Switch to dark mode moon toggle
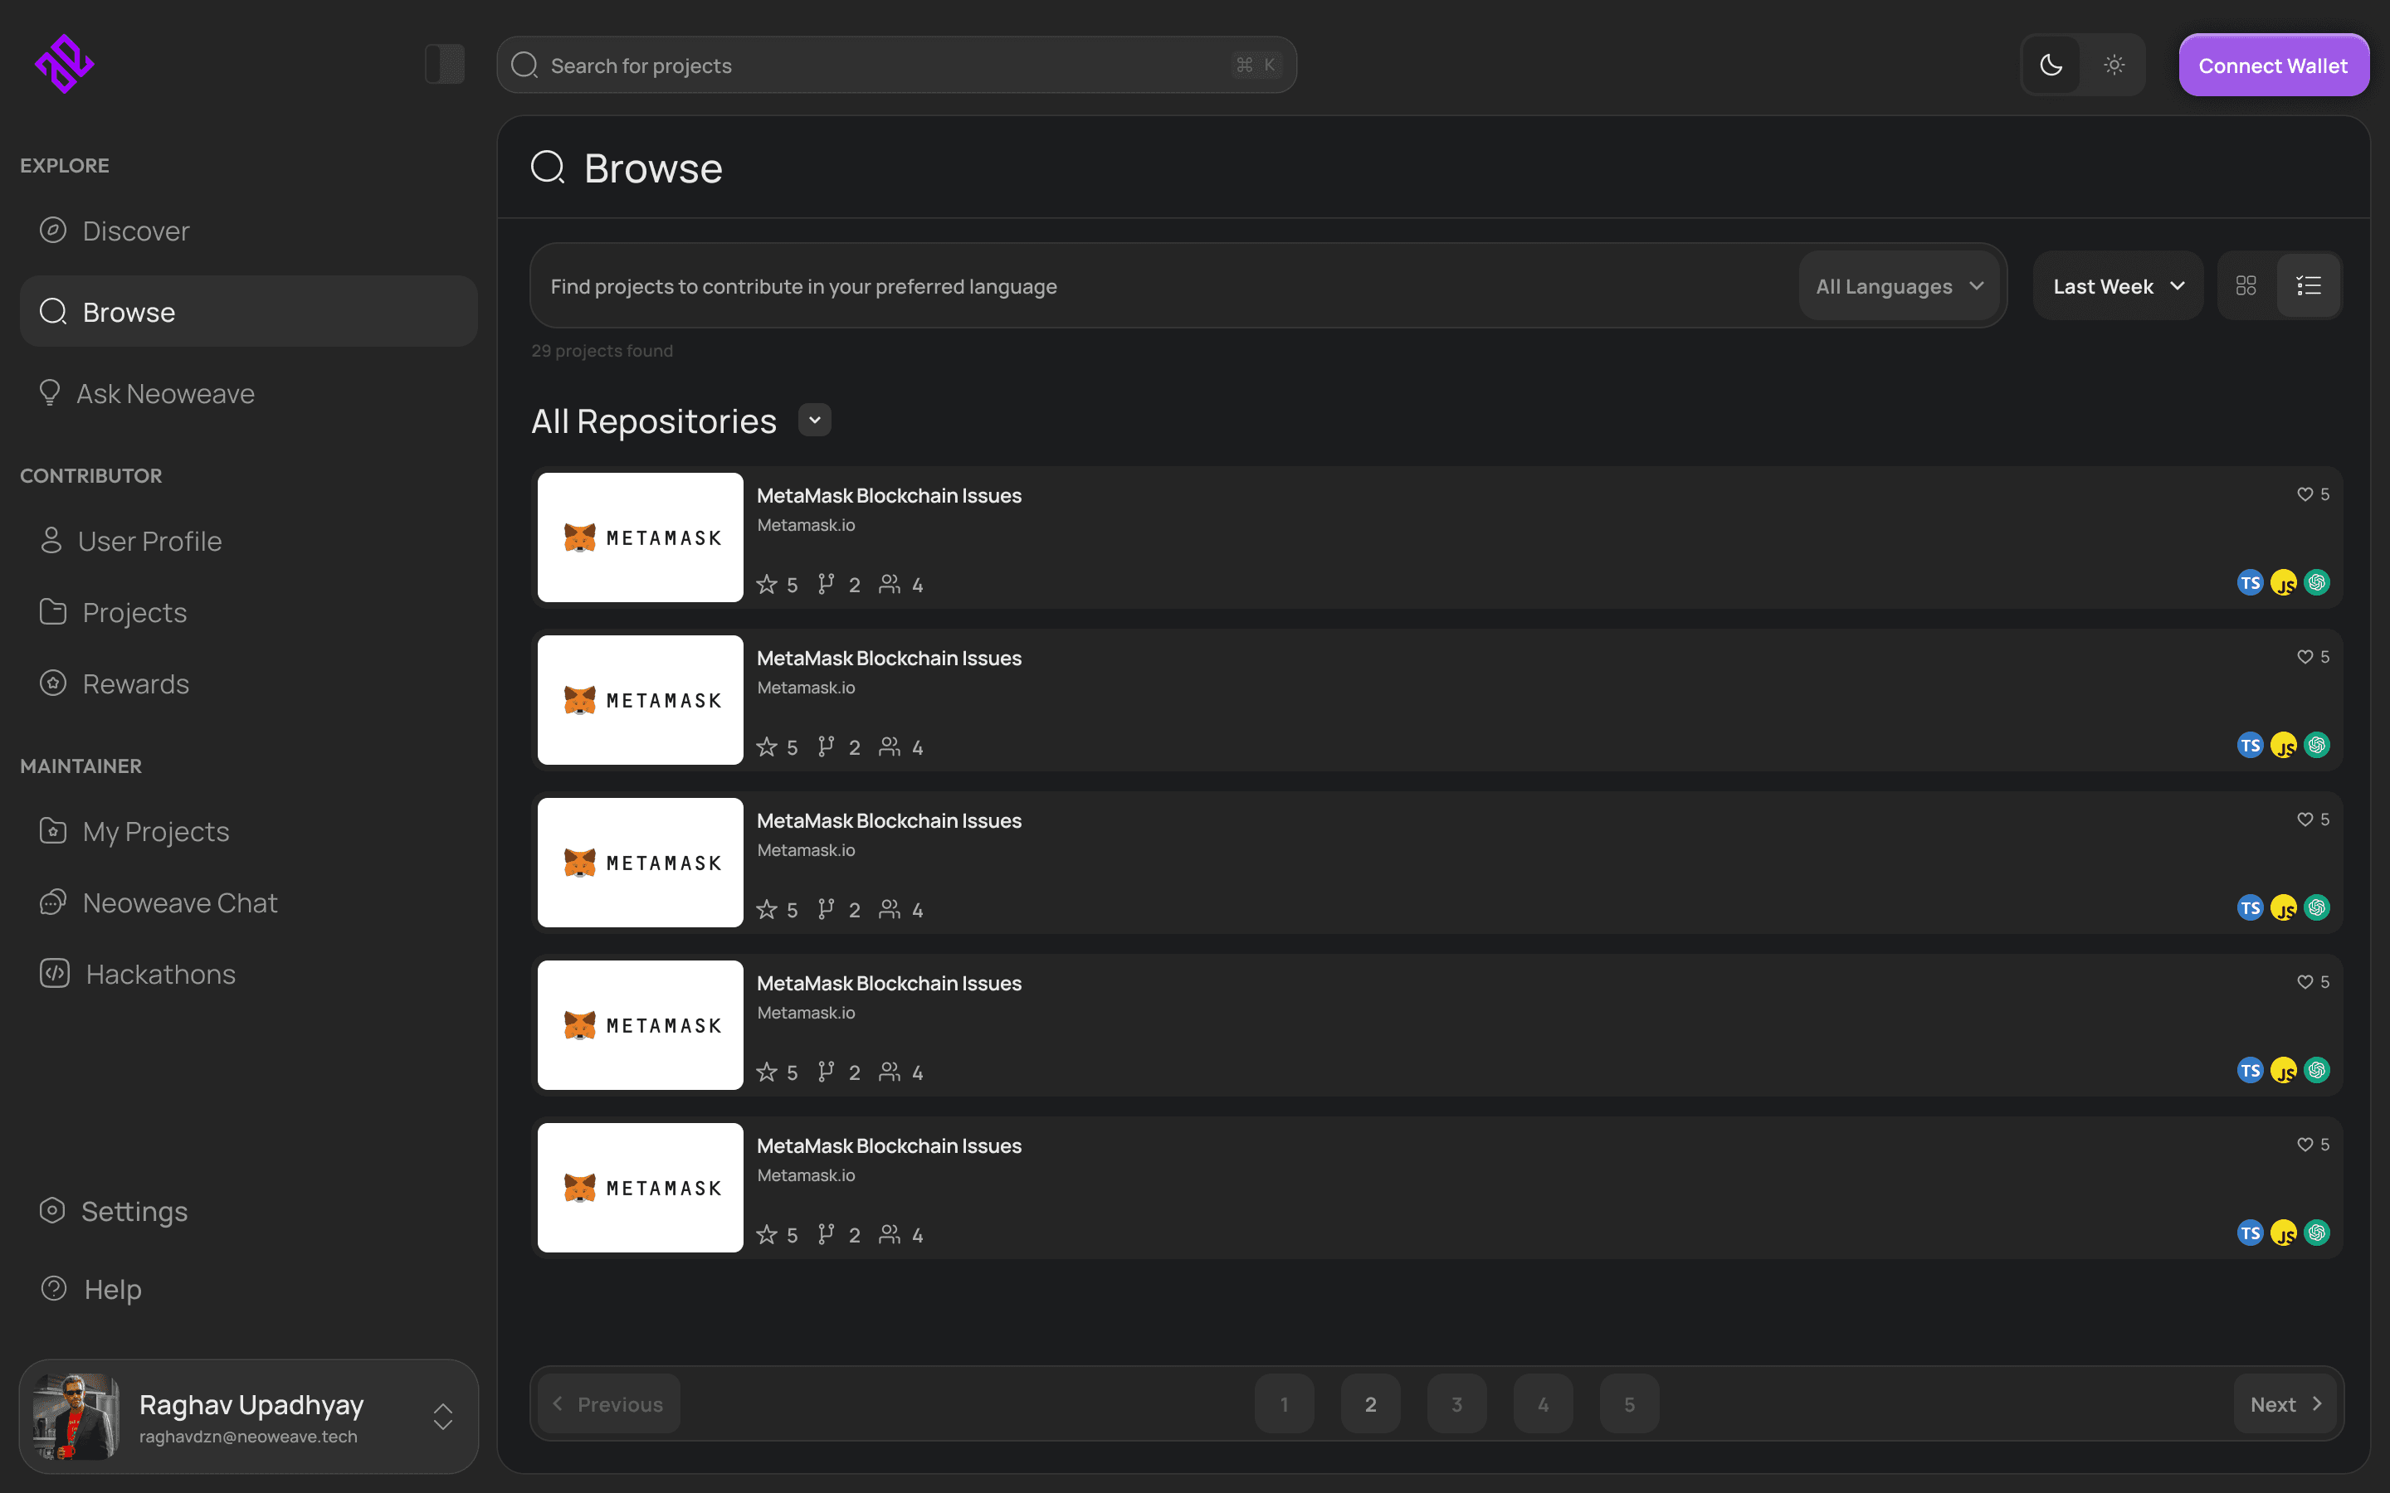The image size is (2390, 1493). [x=2051, y=66]
